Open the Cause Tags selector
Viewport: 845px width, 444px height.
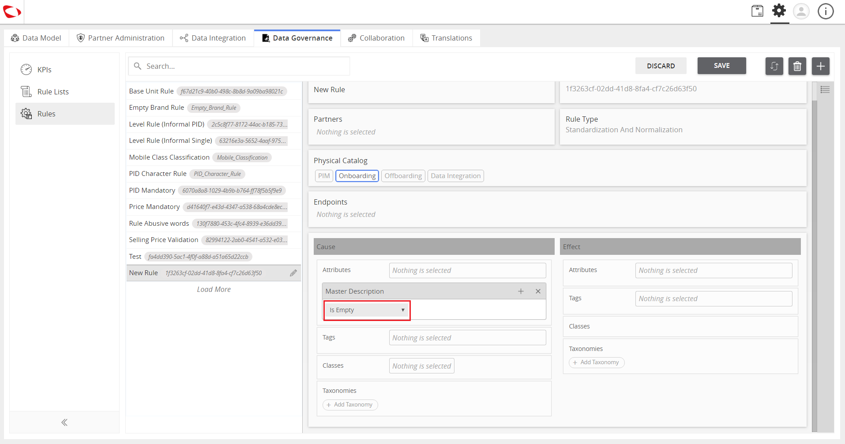click(x=467, y=338)
